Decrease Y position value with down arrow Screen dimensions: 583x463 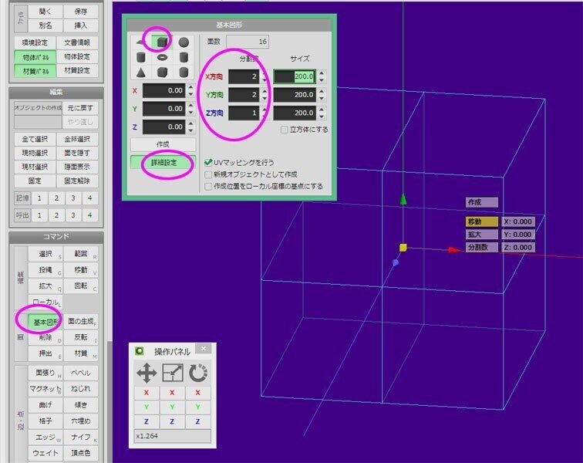(x=190, y=112)
